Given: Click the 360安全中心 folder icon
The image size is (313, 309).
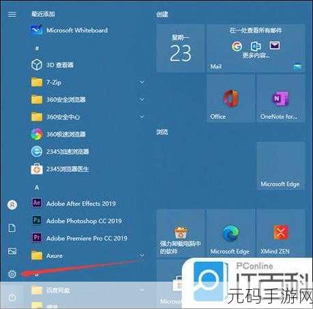Looking at the screenshot, I should (x=37, y=117).
